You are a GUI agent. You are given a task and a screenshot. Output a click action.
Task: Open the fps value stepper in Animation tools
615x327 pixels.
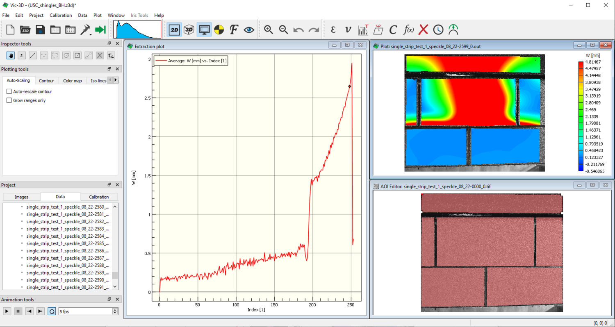114,311
